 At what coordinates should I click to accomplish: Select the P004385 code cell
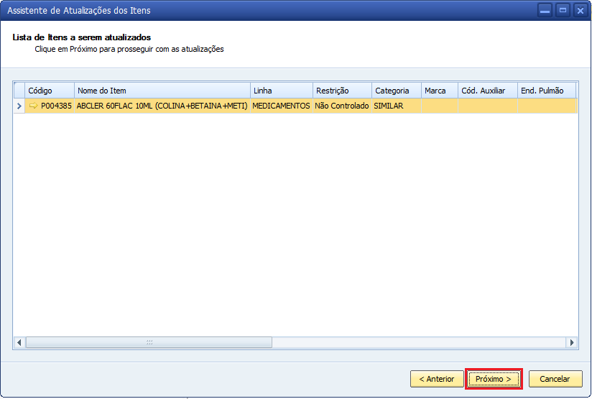point(50,106)
